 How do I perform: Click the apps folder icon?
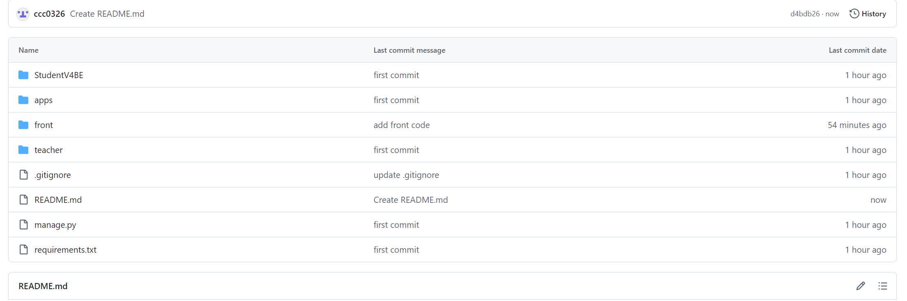click(x=23, y=100)
